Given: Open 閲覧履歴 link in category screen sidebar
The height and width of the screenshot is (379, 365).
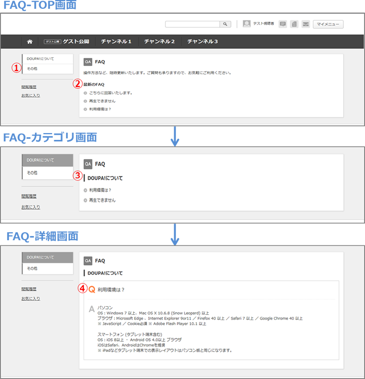Looking at the screenshot, I should [29, 196].
